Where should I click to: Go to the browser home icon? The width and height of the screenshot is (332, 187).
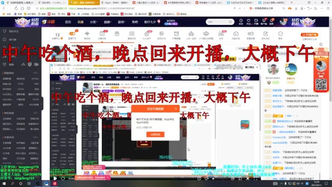(22, 8)
